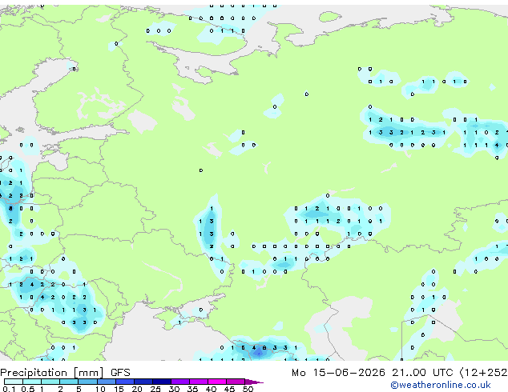Viewport: 508px width, 392px height.
Task: Select the 5–10 mm legend color box
Action: point(87,382)
